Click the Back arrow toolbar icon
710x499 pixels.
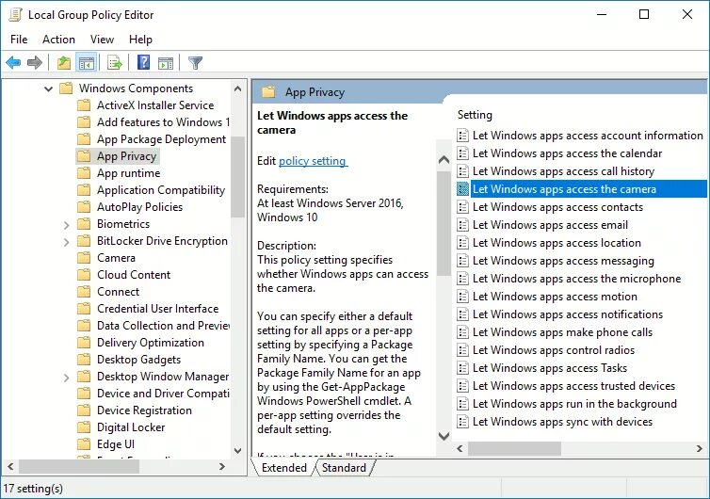click(x=13, y=62)
